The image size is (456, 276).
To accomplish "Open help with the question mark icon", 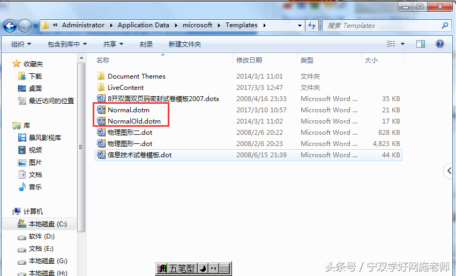I will (x=440, y=44).
